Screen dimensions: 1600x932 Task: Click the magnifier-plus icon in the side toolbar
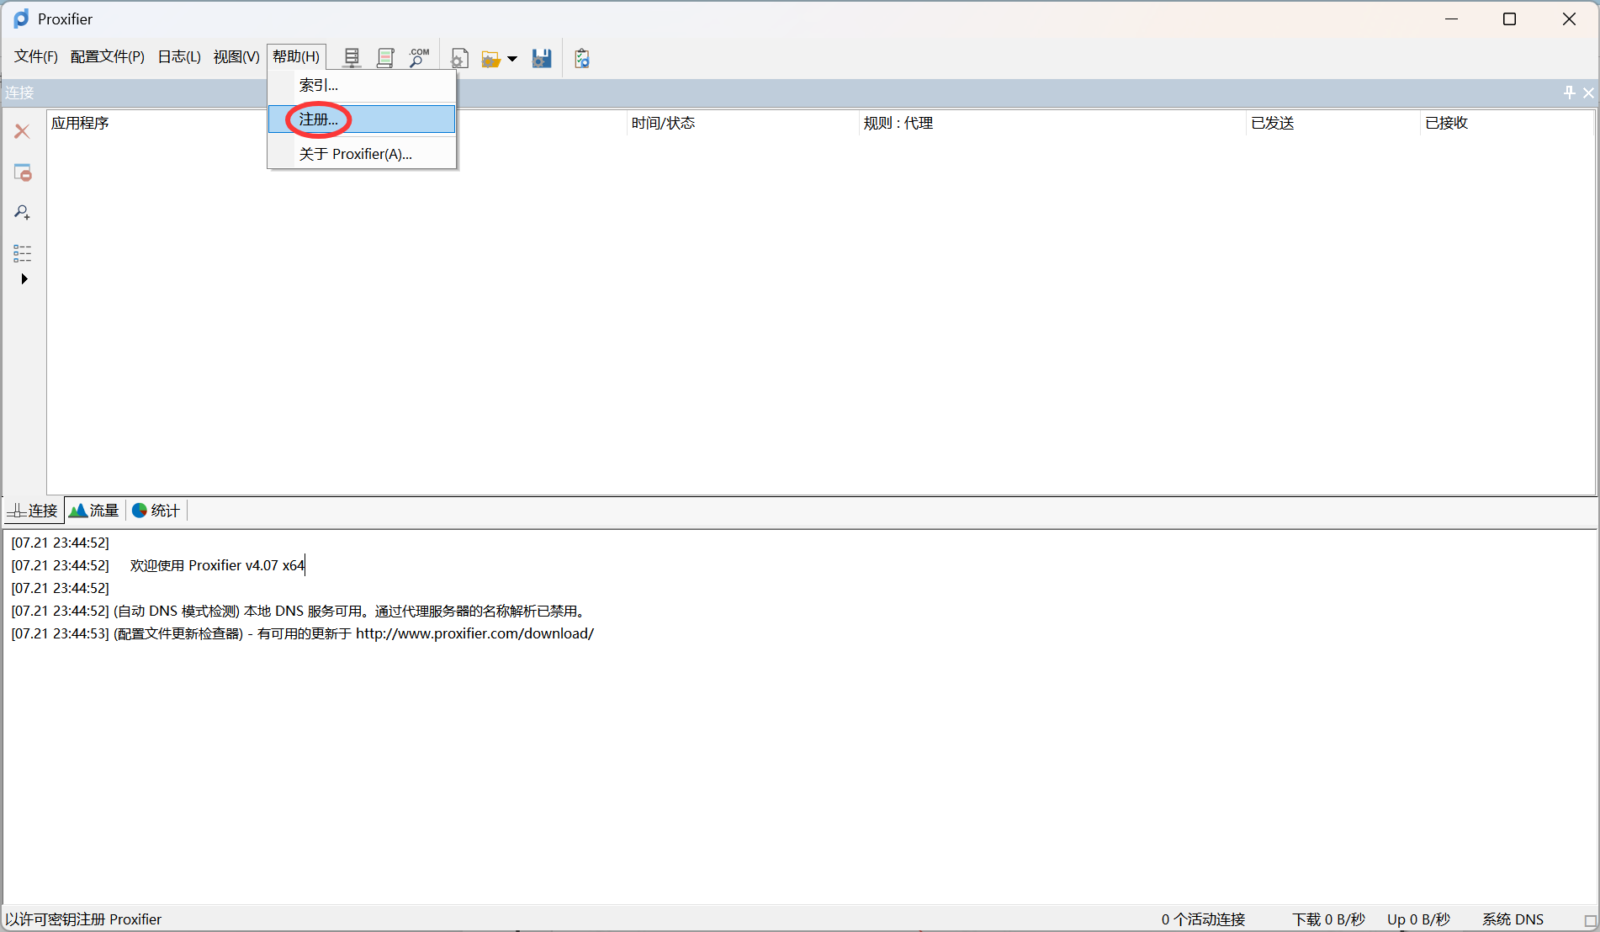pos(23,213)
